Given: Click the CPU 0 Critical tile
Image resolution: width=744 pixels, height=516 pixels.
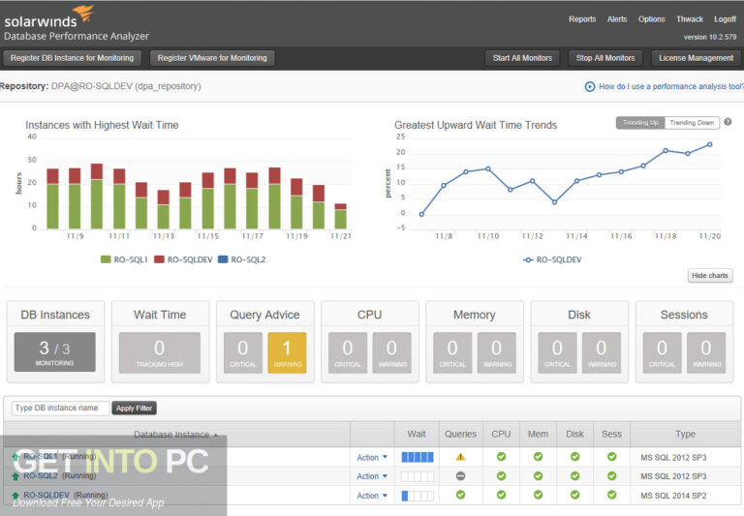Looking at the screenshot, I should 348,352.
